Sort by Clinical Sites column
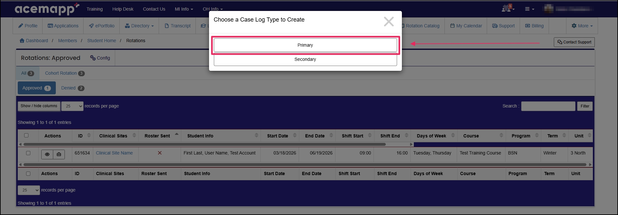Viewport: 618px width, 215px height. point(134,136)
